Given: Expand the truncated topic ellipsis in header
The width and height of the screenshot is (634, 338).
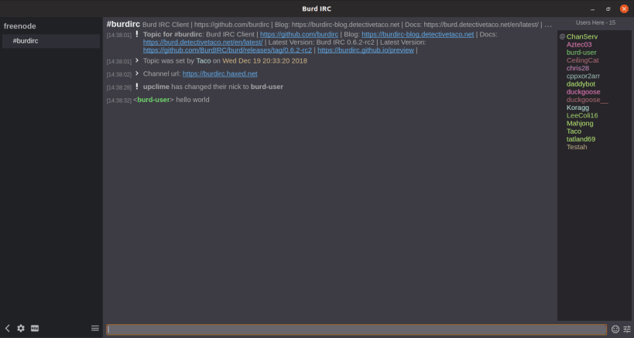Looking at the screenshot, I should tap(548, 25).
